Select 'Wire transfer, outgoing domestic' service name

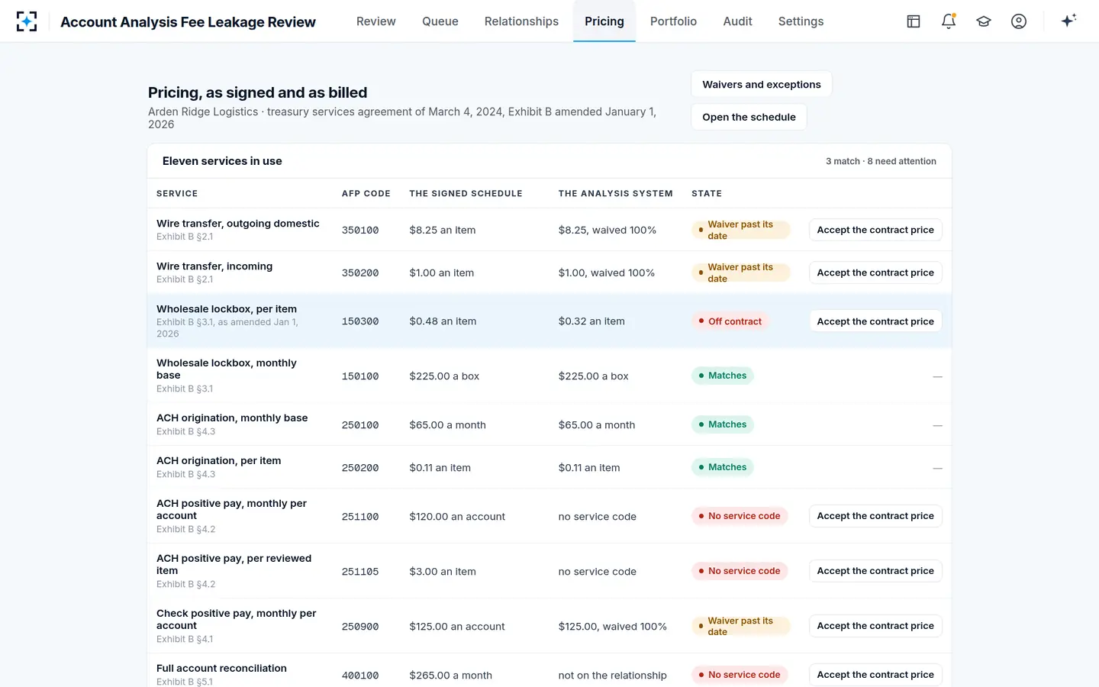pos(238,224)
